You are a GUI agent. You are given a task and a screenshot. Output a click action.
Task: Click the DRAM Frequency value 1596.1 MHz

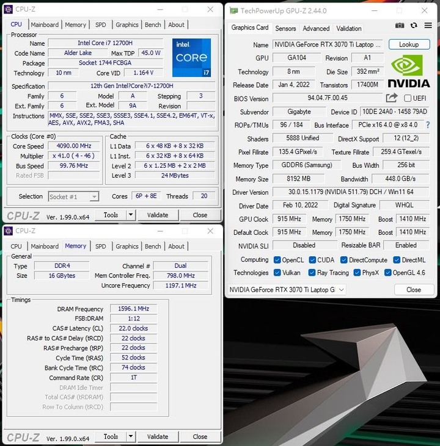click(x=134, y=309)
